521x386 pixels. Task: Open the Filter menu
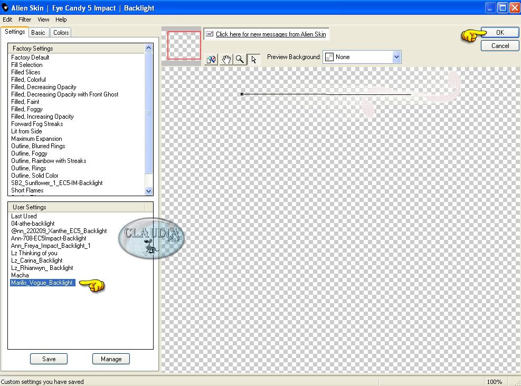tap(25, 20)
